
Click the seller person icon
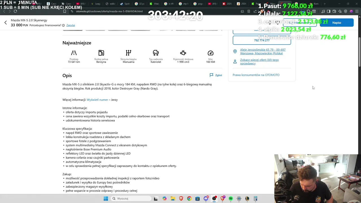point(235,61)
